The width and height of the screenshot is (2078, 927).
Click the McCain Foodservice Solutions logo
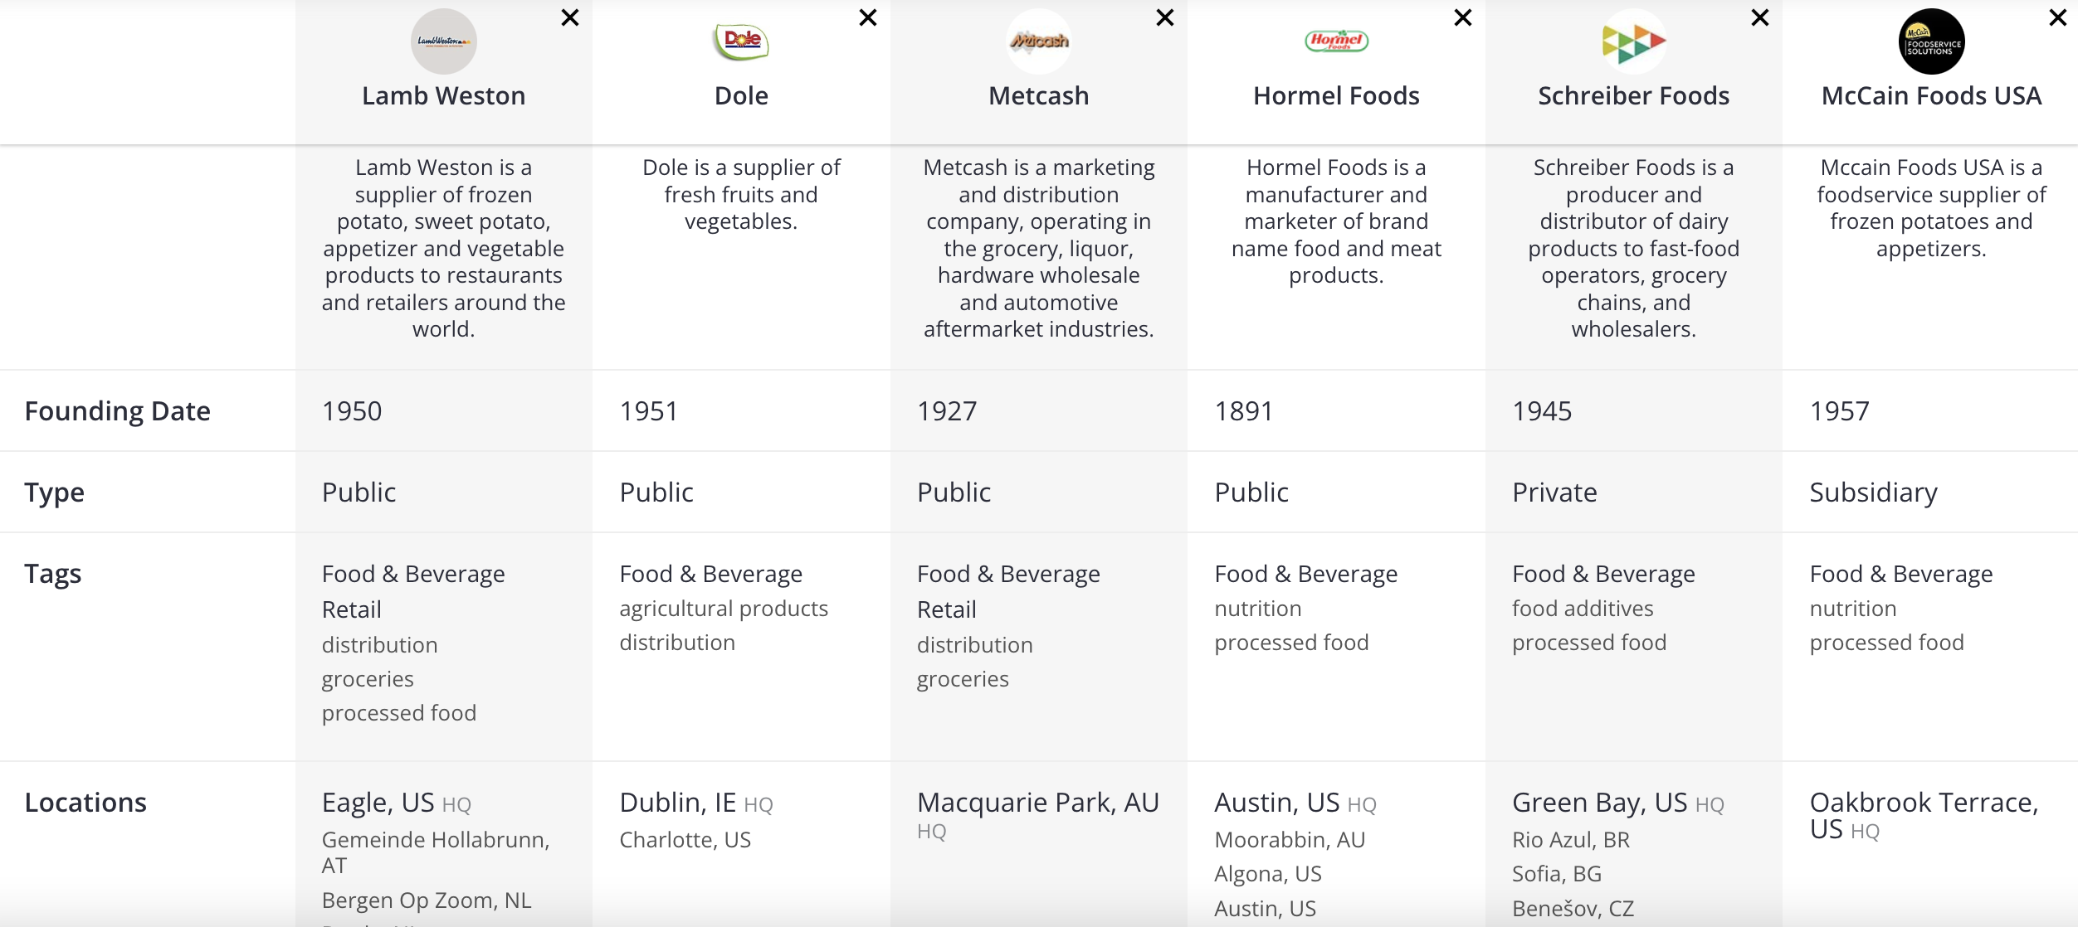(1931, 41)
